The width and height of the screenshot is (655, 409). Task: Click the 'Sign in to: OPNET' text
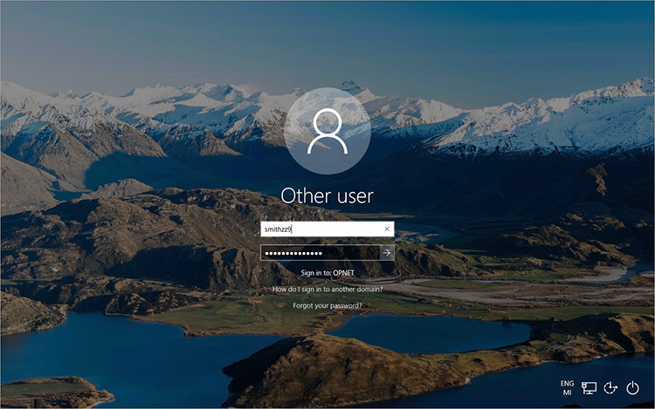click(327, 273)
